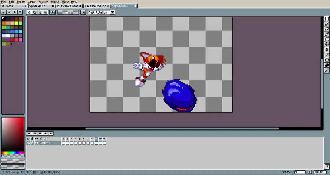
Task: Toggle visibility of all layers in header
Action: coord(28,139)
